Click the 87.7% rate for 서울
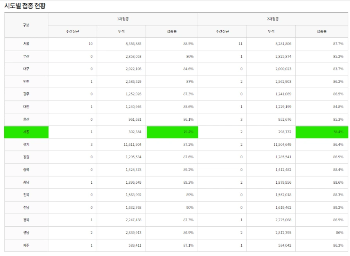This screenshot has width=350, height=256. coord(338,44)
